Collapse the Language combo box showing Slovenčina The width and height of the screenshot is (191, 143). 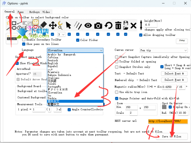tap(75, 50)
